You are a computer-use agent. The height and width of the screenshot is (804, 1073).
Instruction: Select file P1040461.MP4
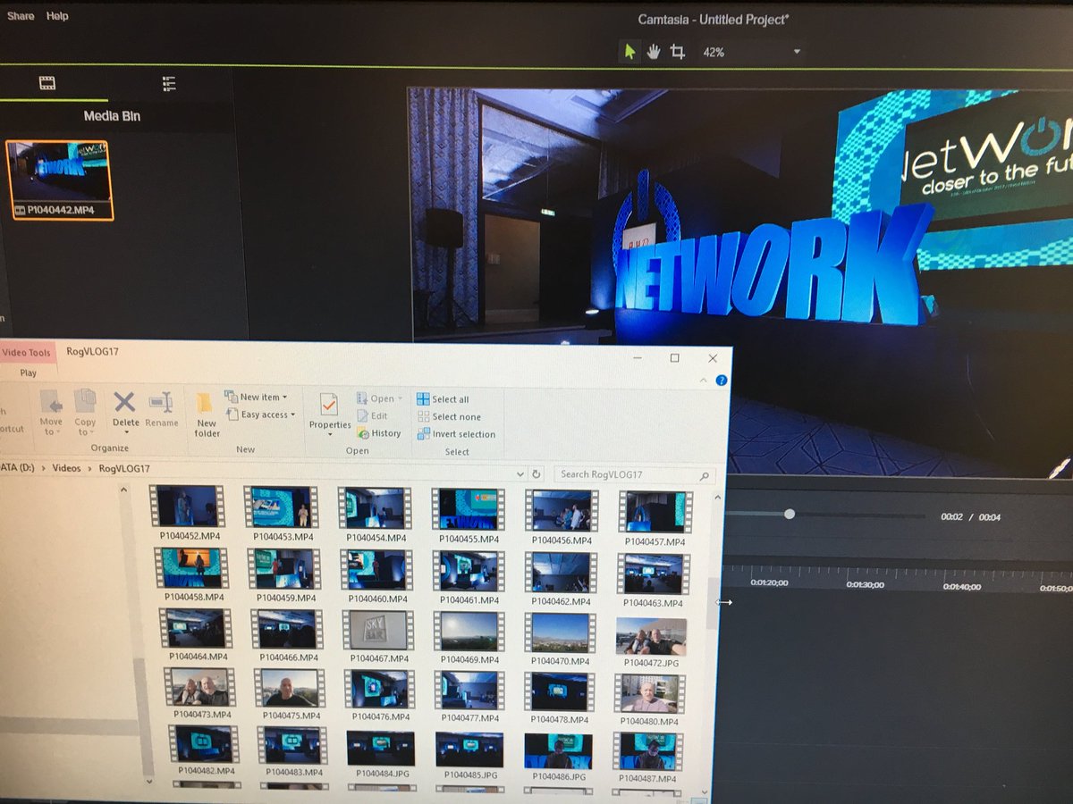pos(469,577)
